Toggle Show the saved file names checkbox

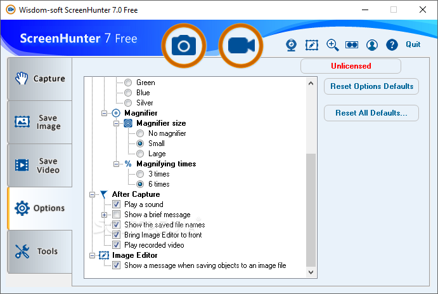116,225
